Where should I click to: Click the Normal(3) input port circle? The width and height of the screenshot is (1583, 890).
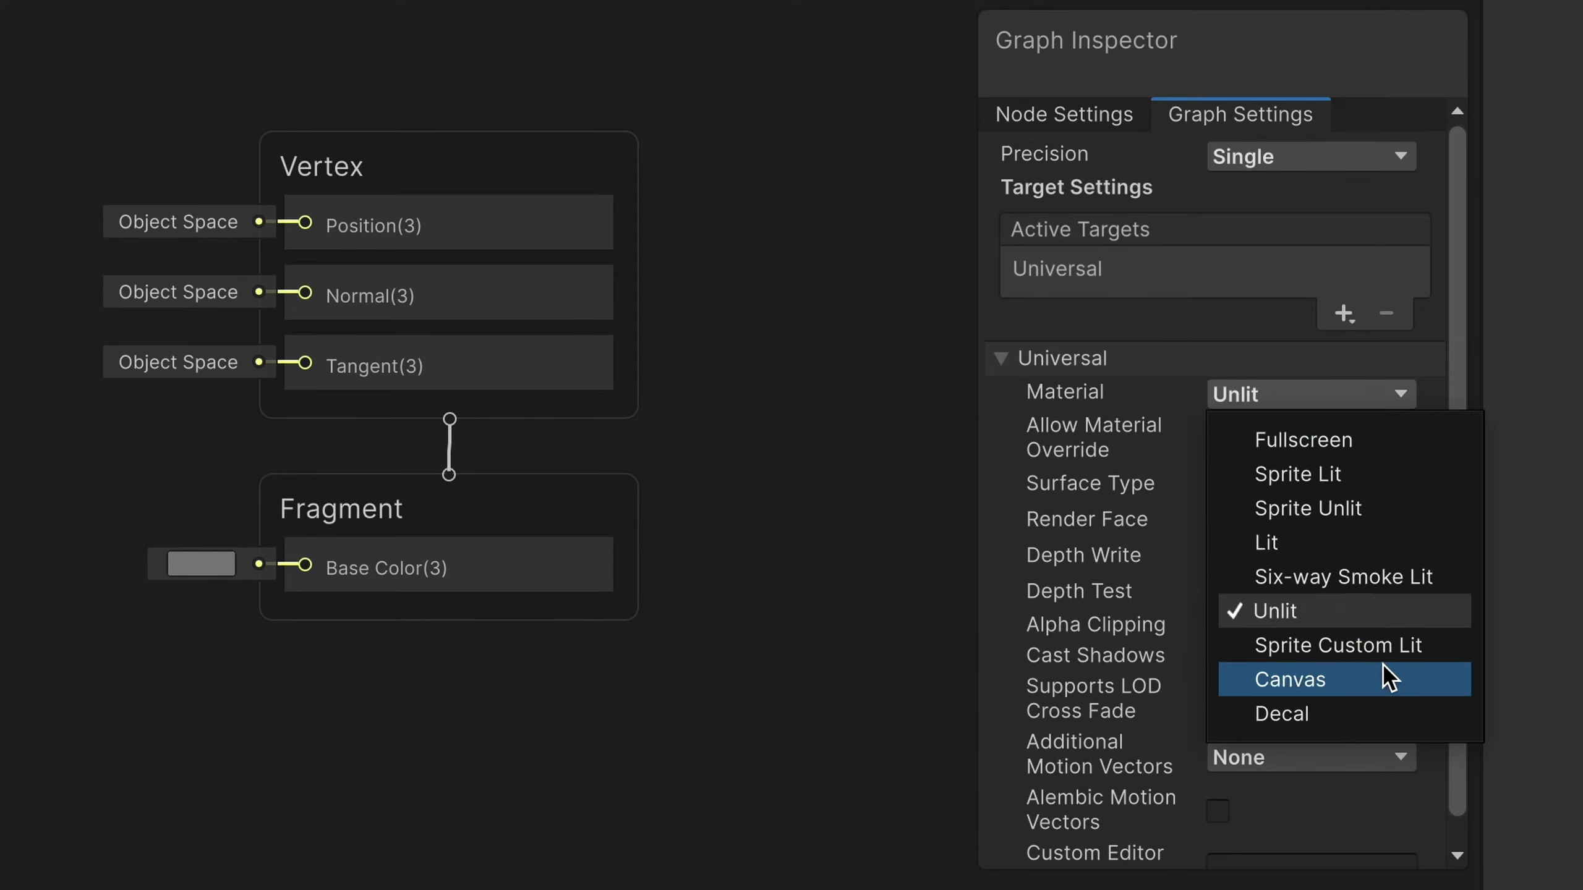(305, 292)
